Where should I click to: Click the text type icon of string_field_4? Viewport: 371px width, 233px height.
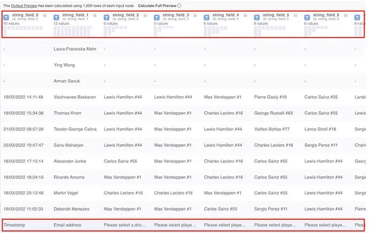coord(207,18)
